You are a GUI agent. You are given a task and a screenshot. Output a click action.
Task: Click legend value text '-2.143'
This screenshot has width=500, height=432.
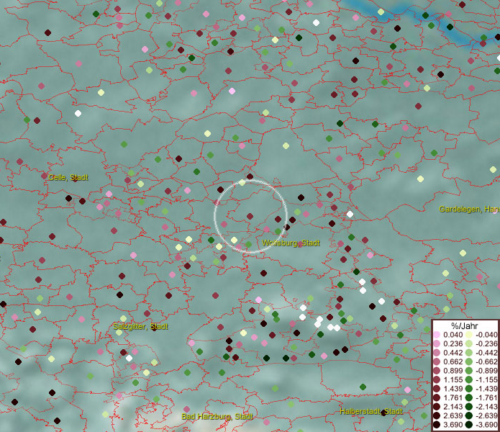[x=486, y=407]
